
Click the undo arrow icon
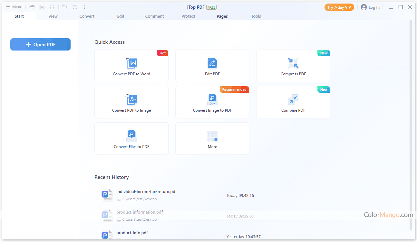click(64, 7)
